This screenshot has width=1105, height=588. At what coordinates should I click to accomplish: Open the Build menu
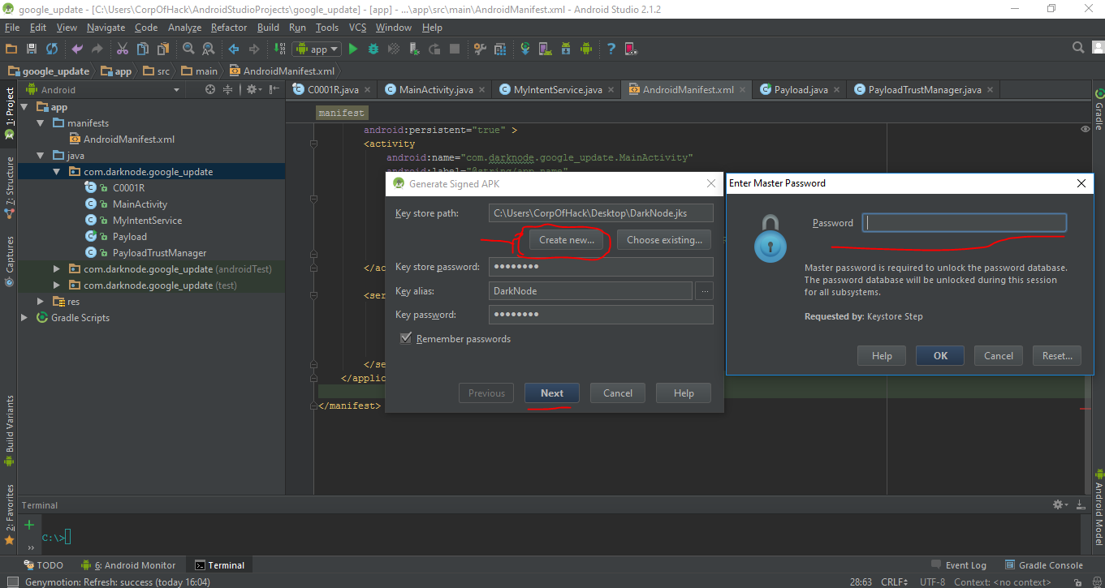(268, 28)
